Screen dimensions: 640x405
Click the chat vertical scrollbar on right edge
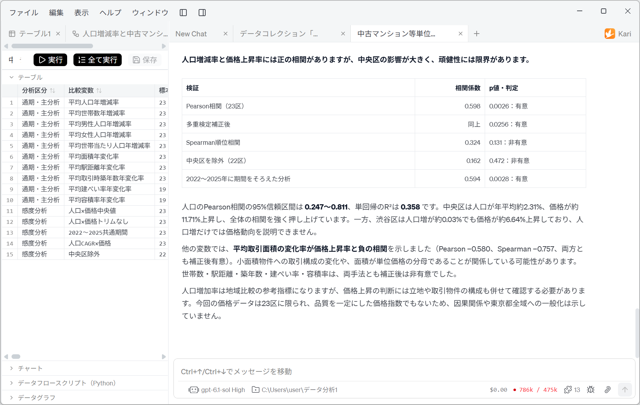637,333
